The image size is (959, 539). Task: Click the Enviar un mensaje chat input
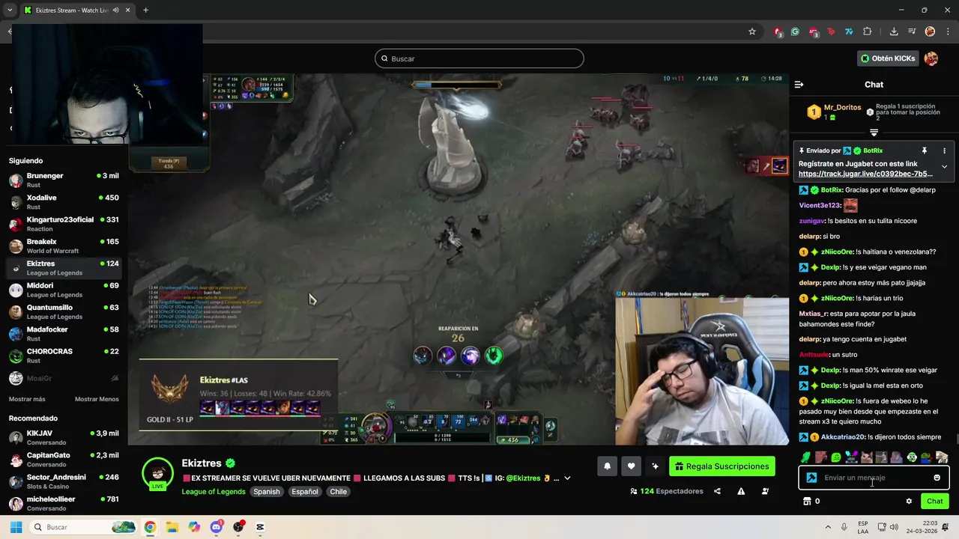(x=873, y=478)
